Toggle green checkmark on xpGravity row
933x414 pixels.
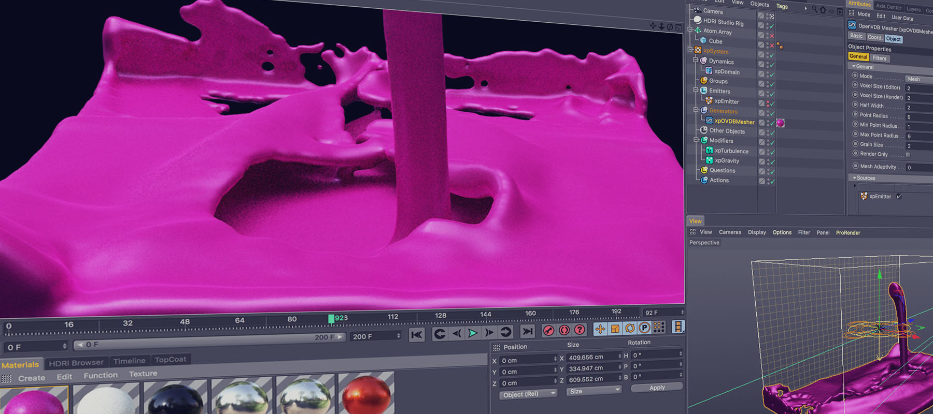pos(772,162)
